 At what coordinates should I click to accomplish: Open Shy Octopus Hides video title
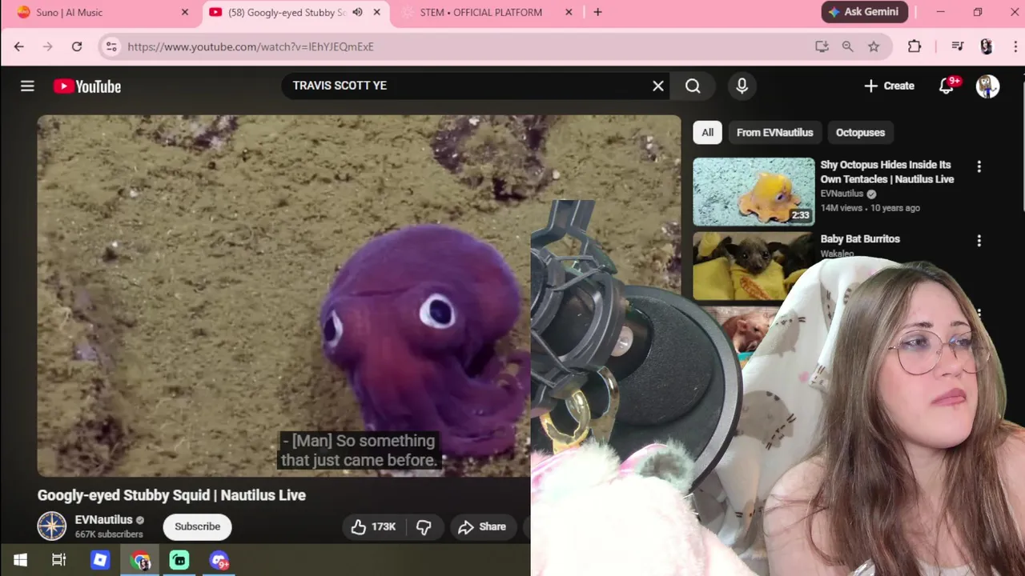click(887, 172)
